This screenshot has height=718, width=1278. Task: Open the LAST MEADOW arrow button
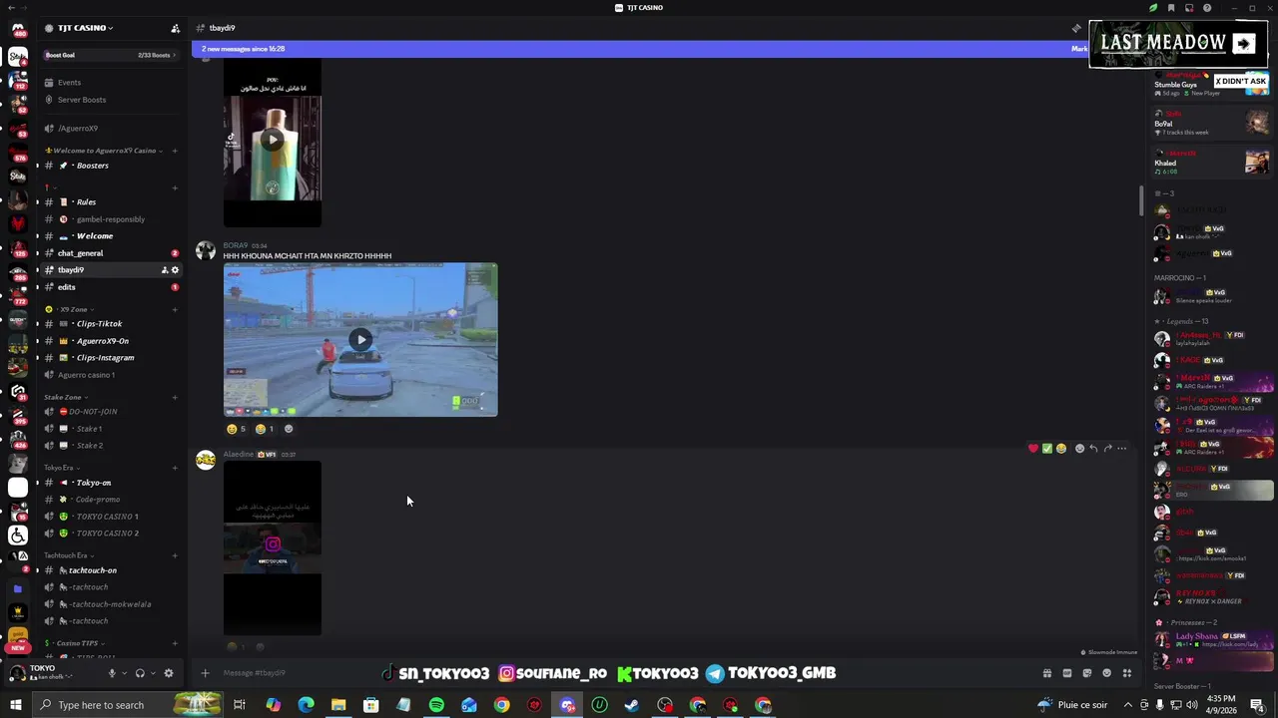pos(1243,43)
